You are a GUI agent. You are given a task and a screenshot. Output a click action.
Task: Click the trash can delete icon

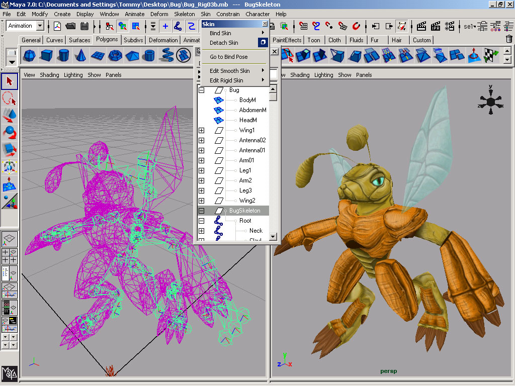pyautogui.click(x=509, y=39)
